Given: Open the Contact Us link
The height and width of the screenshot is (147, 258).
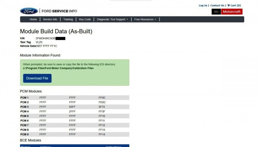Looking at the screenshot, I should [x=217, y=5].
